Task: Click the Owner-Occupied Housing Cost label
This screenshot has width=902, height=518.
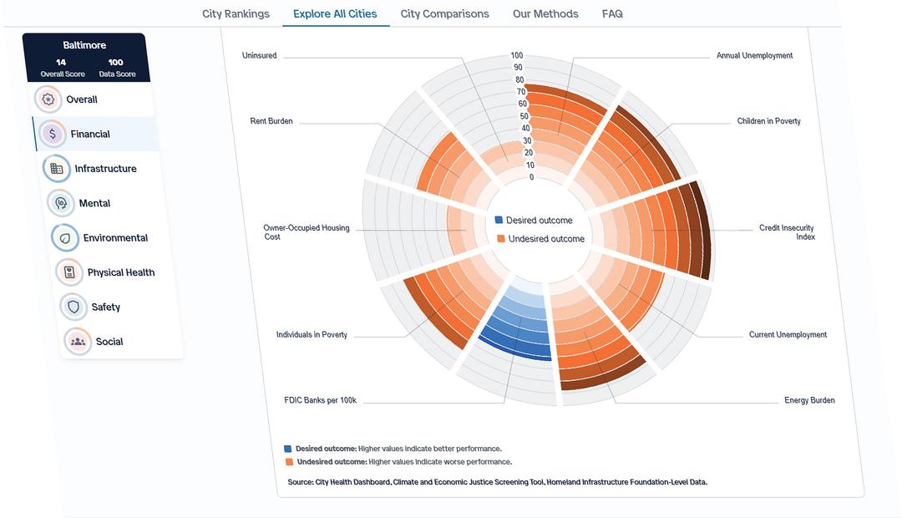Action: pos(306,232)
